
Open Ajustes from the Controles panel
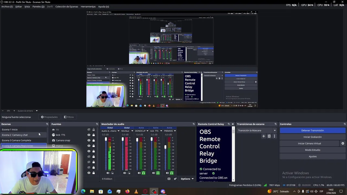[x=313, y=157]
